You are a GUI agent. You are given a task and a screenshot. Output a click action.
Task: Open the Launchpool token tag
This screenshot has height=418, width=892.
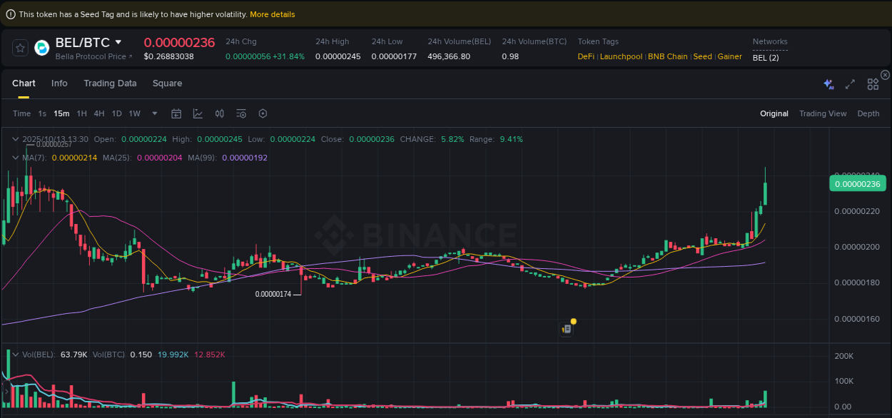tap(621, 56)
